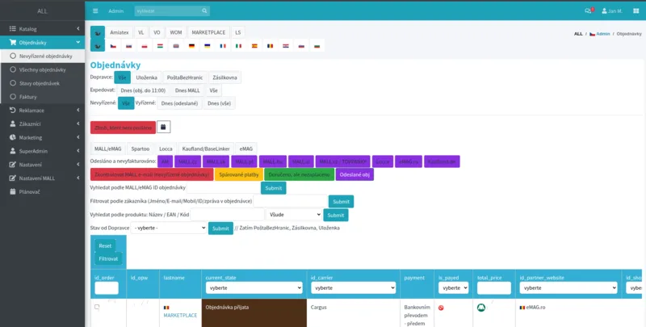The image size is (646, 327).
Task: Select the eMAG tab
Action: [246, 149]
